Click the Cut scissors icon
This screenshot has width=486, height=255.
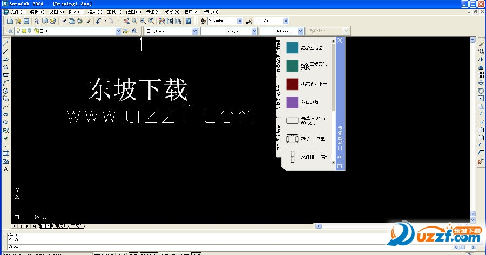(x=64, y=21)
